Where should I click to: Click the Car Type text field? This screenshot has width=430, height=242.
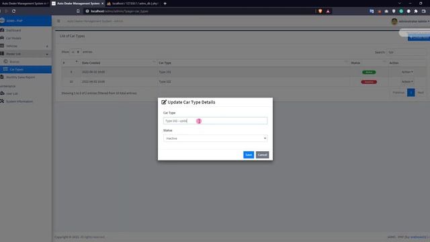pyautogui.click(x=215, y=121)
